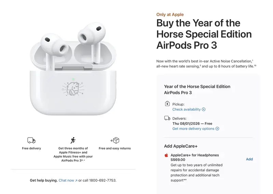Click the Free and easy returns box icon

tap(115, 140)
